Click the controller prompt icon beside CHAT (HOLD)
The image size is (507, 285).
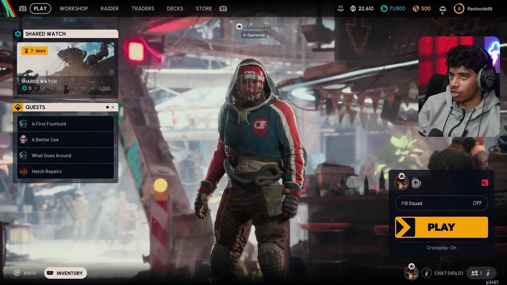point(427,273)
